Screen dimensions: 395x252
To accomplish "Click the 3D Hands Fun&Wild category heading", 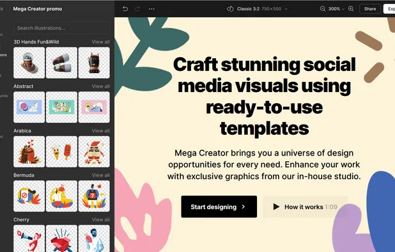I will pos(36,42).
